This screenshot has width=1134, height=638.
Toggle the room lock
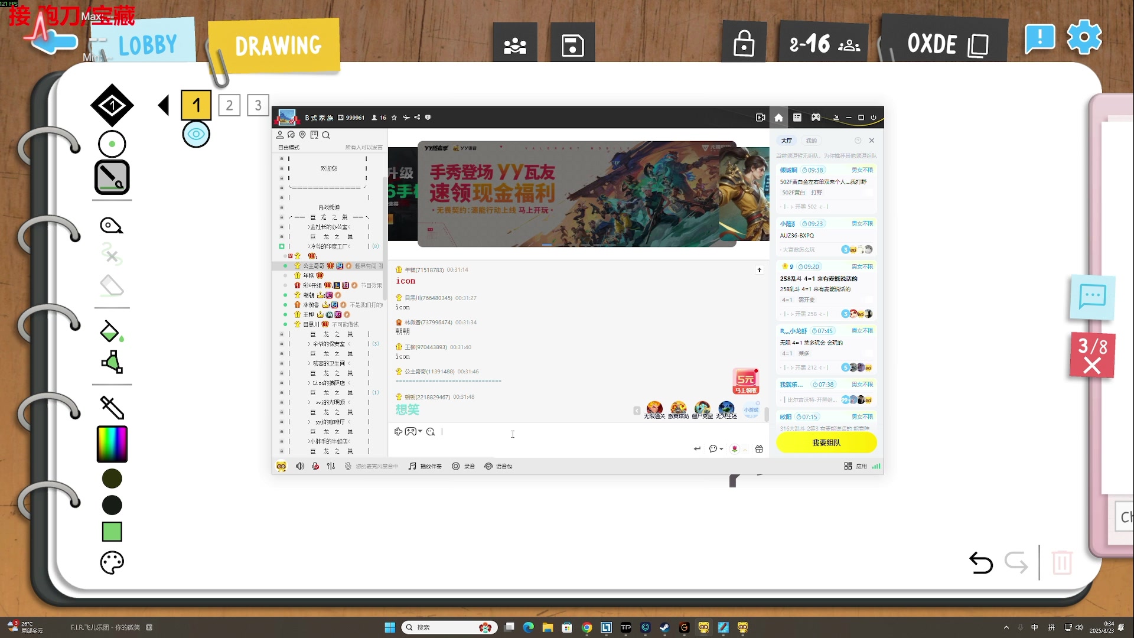click(x=744, y=44)
